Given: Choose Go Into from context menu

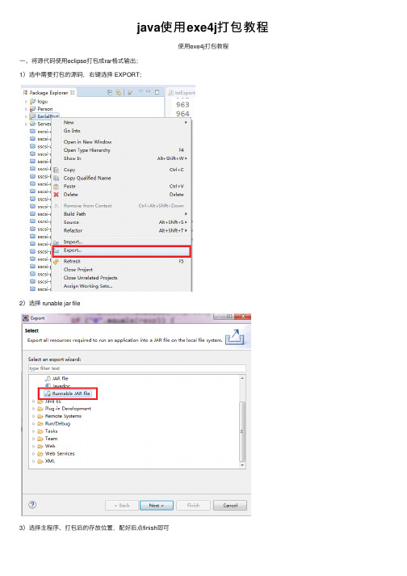Looking at the screenshot, I should 121,131.
